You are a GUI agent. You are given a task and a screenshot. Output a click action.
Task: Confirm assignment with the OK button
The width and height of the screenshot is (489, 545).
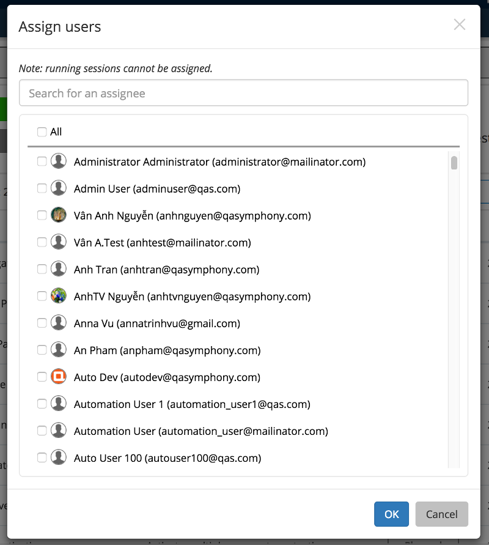coord(392,514)
